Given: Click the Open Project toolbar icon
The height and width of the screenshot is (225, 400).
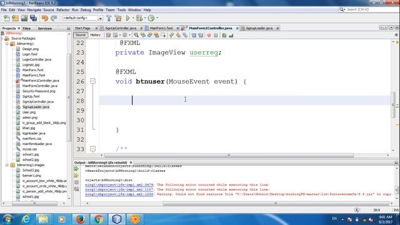Looking at the screenshot, I should pos(24,18).
